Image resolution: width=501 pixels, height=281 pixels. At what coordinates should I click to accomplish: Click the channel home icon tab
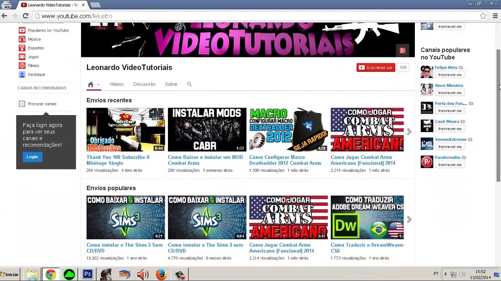point(90,84)
